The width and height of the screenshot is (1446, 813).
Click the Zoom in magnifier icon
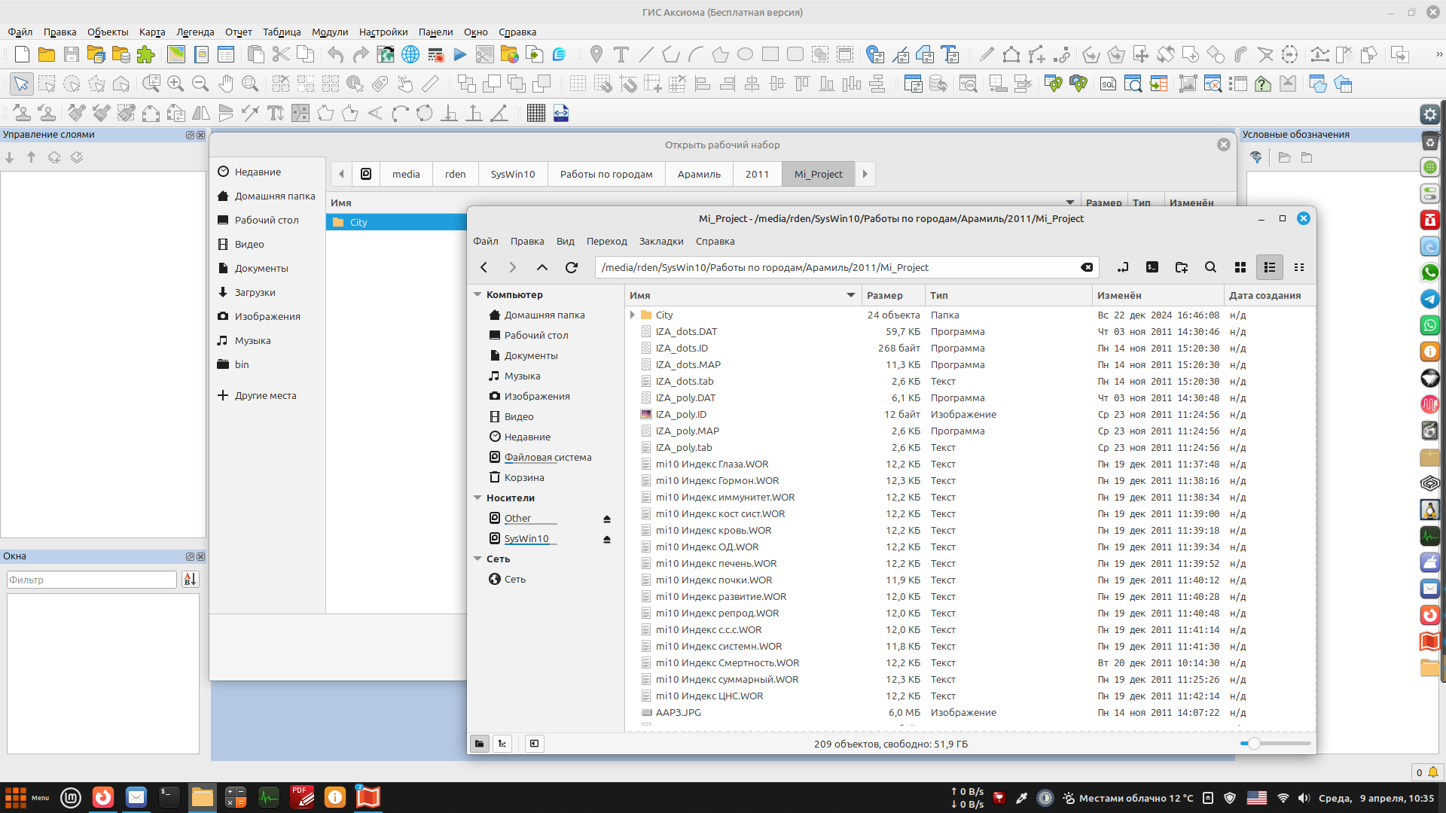(x=175, y=84)
